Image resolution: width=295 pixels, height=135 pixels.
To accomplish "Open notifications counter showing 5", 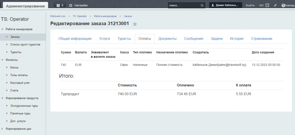I will 60,5.
